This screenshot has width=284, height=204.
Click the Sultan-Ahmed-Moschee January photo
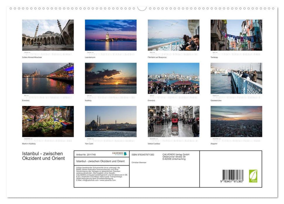(48, 35)
